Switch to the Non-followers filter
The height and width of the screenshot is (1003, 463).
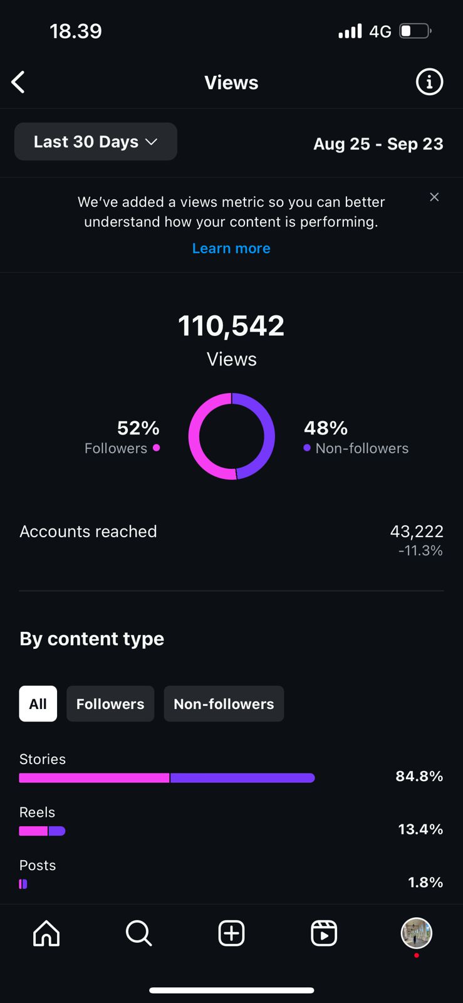click(x=224, y=704)
